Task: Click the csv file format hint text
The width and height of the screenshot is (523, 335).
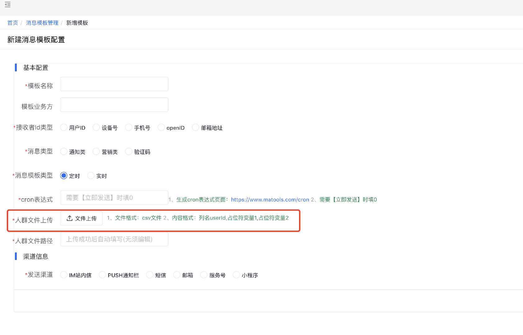Action: 138,218
